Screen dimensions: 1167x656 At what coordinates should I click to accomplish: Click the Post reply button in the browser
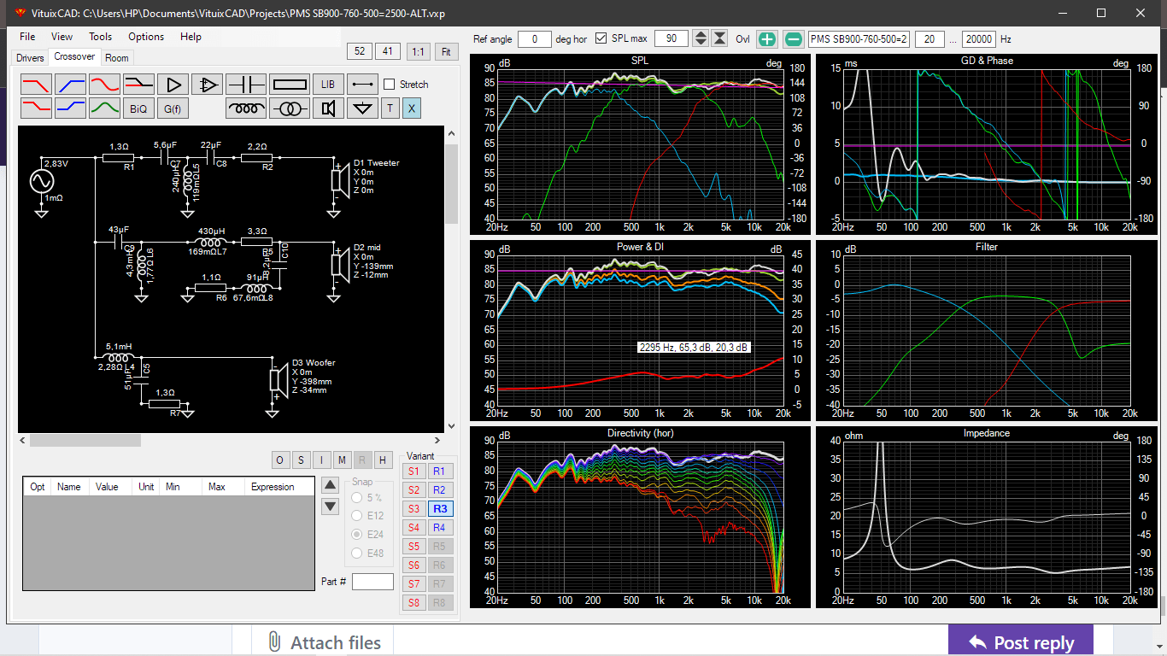(x=1022, y=642)
